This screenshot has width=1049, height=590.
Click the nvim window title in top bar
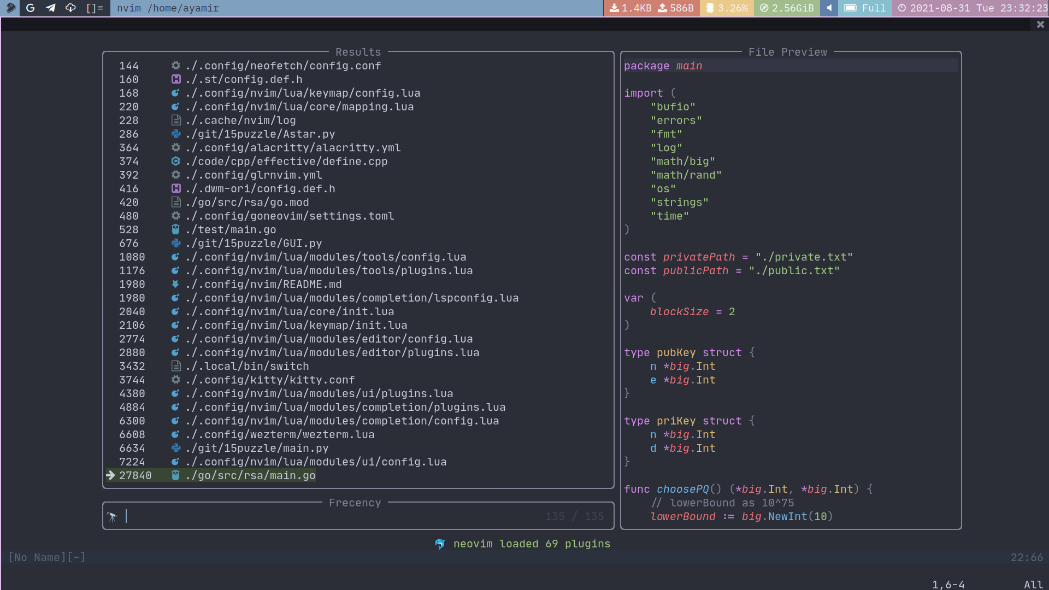(x=167, y=8)
